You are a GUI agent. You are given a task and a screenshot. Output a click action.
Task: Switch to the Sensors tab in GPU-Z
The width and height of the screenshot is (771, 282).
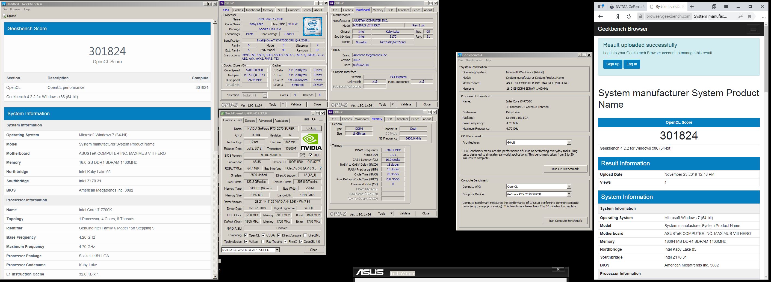coord(250,121)
